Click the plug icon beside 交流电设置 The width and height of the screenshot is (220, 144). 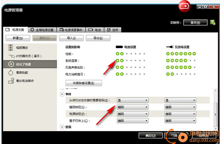point(170,47)
